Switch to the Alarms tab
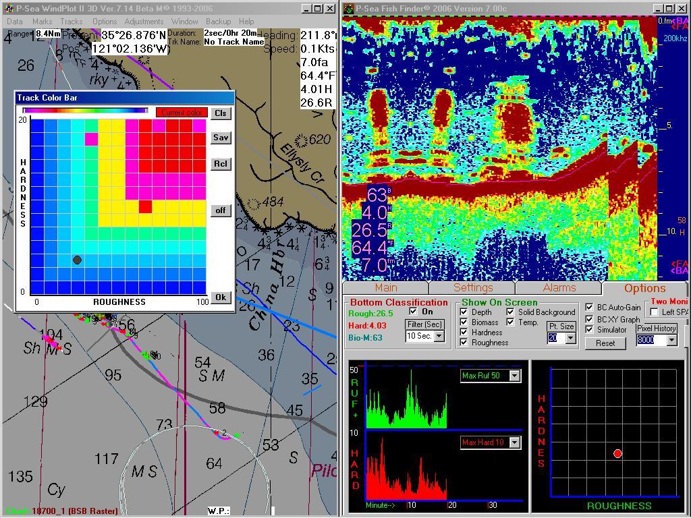 click(559, 287)
